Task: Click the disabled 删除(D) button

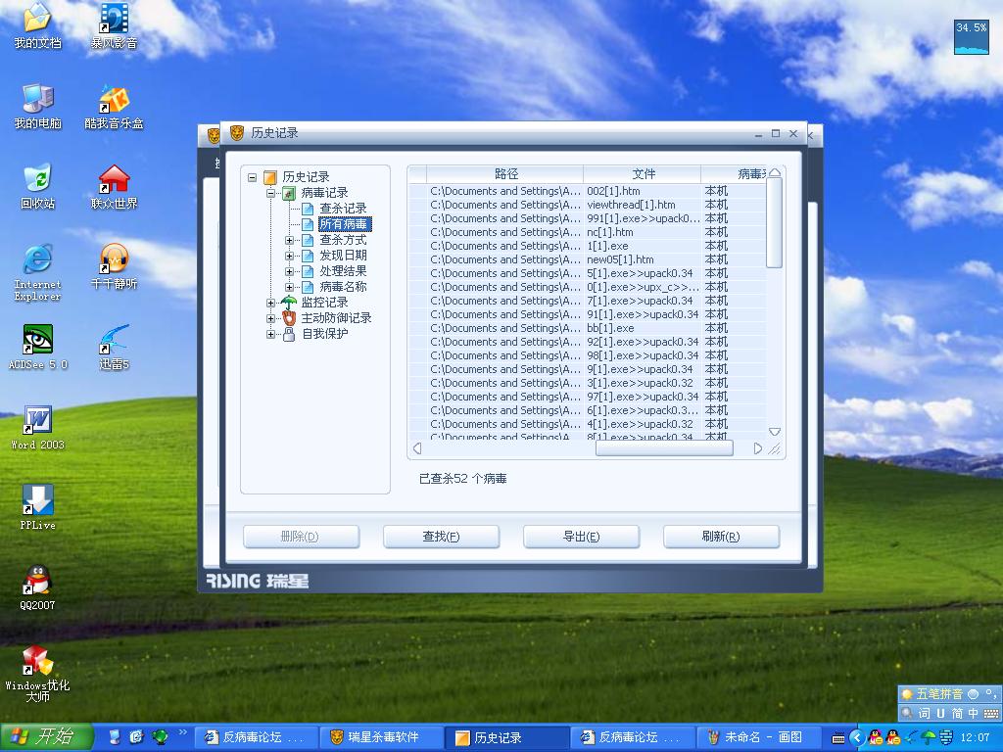Action: click(301, 537)
